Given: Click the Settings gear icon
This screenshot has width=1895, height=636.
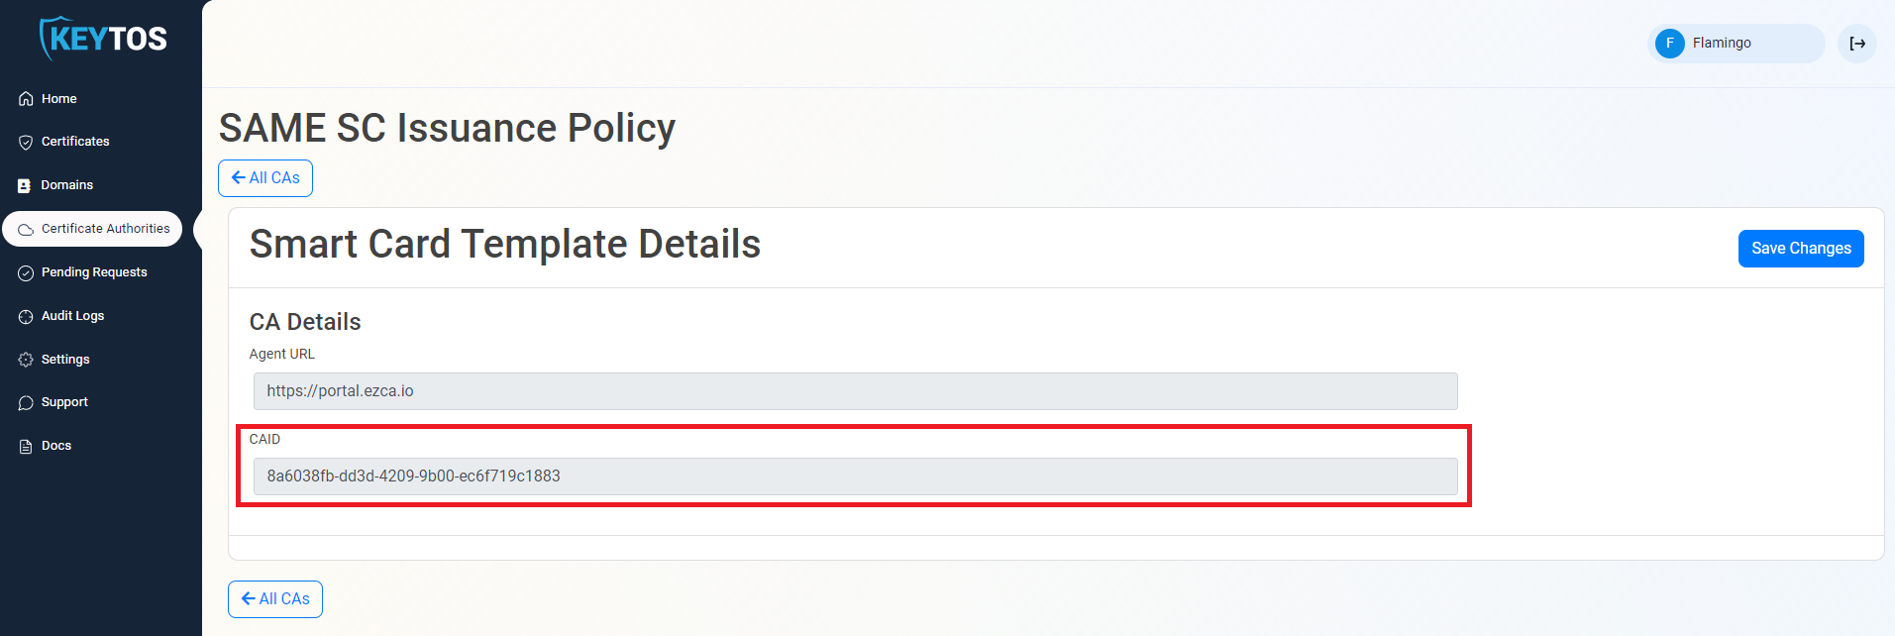Looking at the screenshot, I should coord(26,360).
